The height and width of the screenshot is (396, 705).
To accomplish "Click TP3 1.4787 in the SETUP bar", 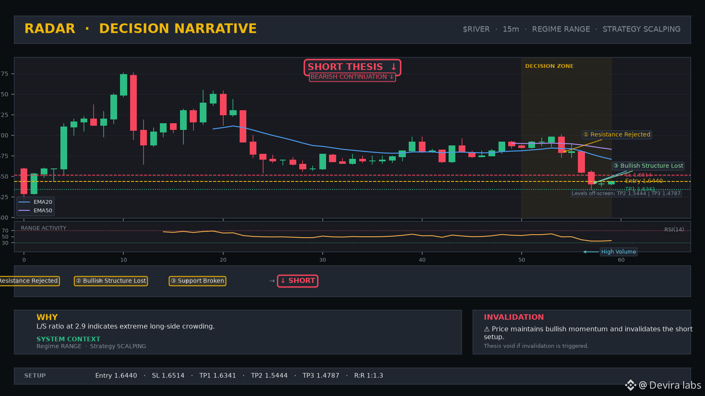I will click(321, 375).
